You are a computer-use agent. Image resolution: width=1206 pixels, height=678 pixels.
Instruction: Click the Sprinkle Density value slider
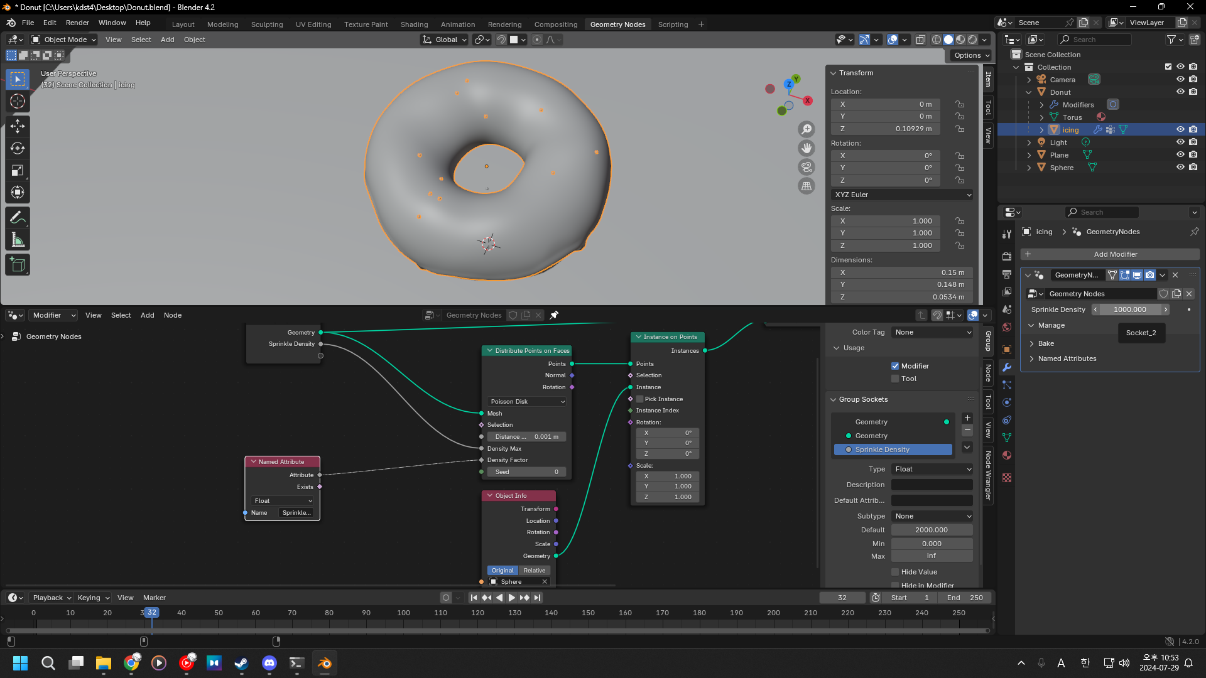[1130, 309]
